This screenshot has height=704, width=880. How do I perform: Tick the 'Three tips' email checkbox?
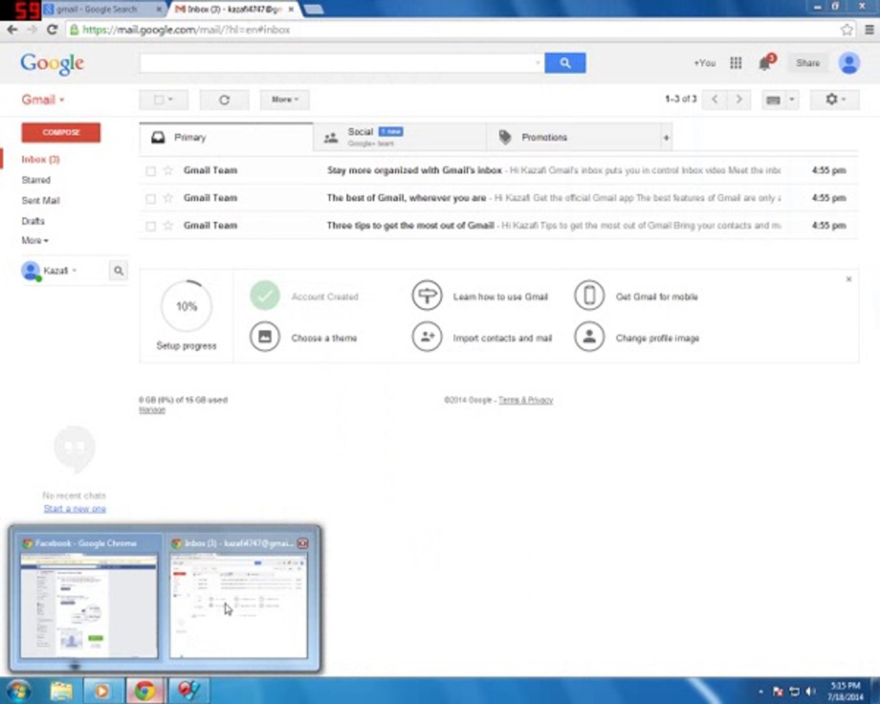[151, 226]
